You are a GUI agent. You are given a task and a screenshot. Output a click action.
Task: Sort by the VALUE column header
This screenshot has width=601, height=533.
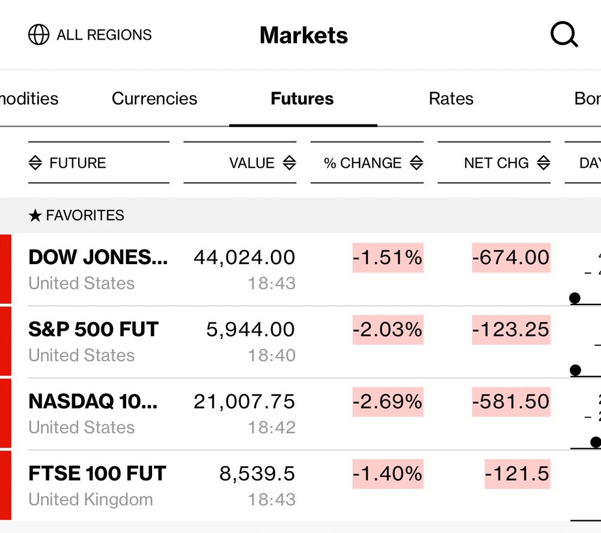point(252,163)
